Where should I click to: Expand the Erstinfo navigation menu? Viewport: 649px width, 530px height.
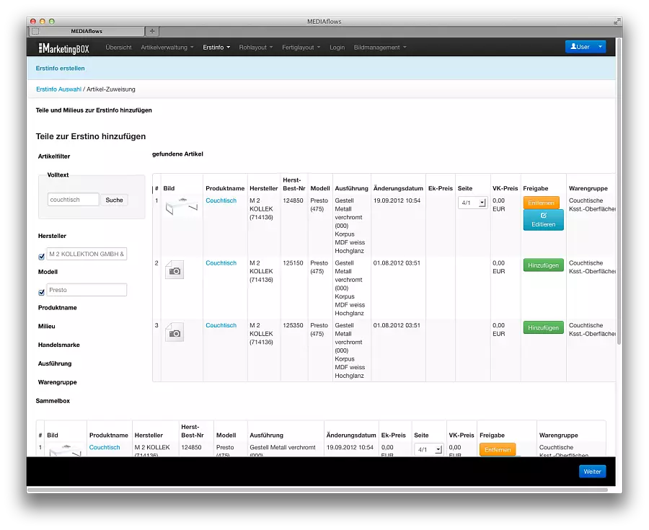point(216,48)
